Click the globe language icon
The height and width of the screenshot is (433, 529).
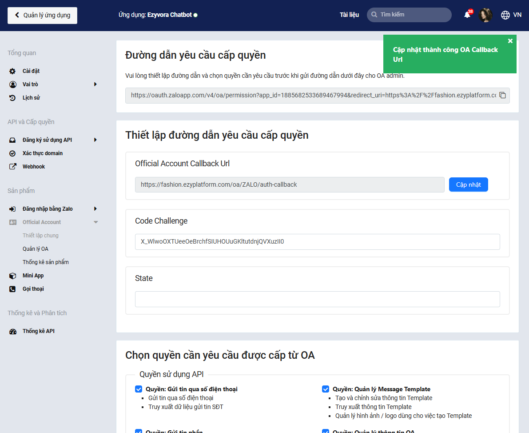point(505,15)
